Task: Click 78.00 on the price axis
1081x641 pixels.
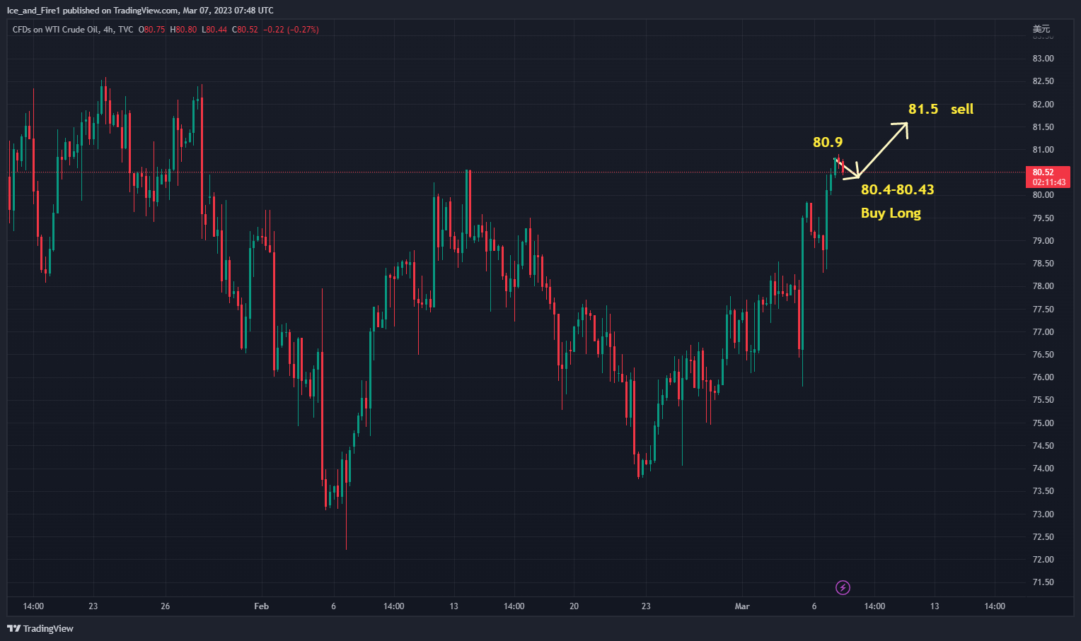Action: [x=1043, y=286]
